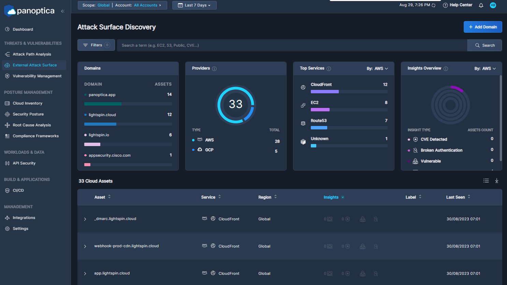507x285 pixels.
Task: Click CVE Detected shield icon
Action: pos(416,139)
